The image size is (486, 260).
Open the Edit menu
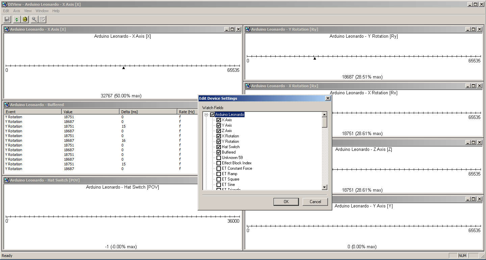pos(6,11)
